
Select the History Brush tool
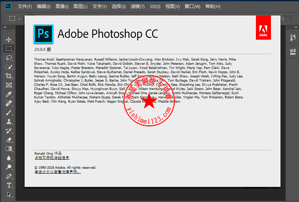(x=9, y=131)
